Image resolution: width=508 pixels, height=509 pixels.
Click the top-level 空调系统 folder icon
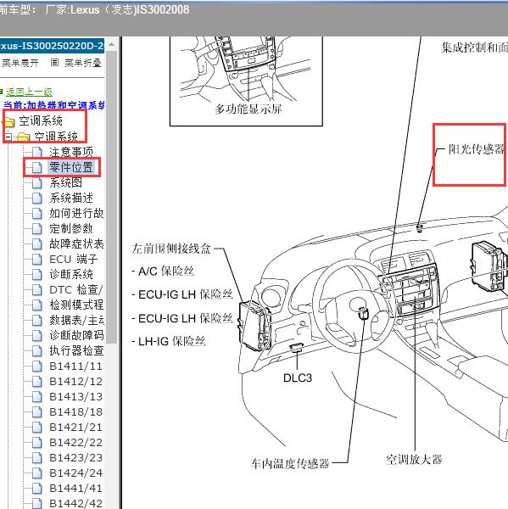click(x=8, y=122)
